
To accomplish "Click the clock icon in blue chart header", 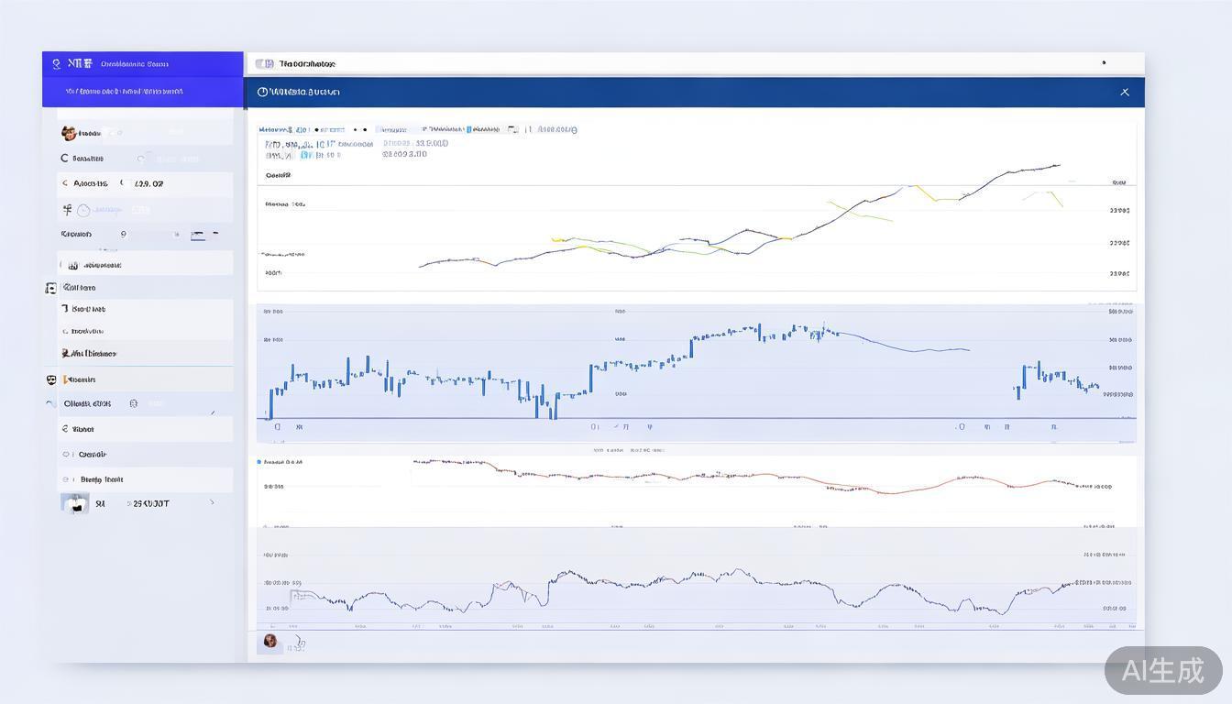I will (x=263, y=92).
